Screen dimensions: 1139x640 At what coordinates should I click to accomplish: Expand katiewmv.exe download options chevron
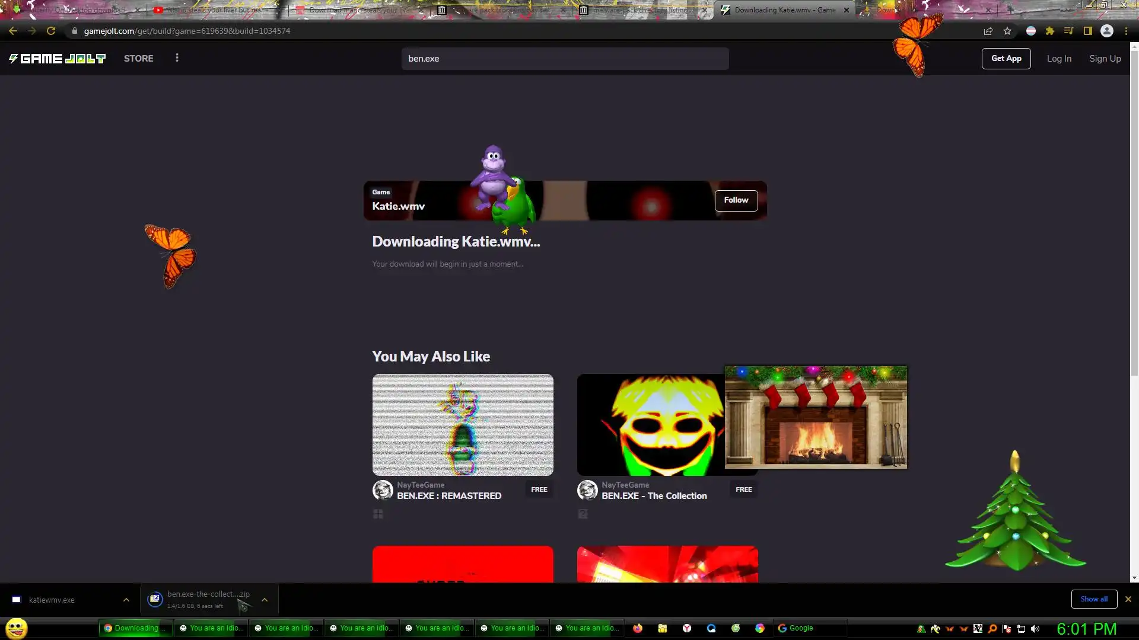pyautogui.click(x=126, y=600)
